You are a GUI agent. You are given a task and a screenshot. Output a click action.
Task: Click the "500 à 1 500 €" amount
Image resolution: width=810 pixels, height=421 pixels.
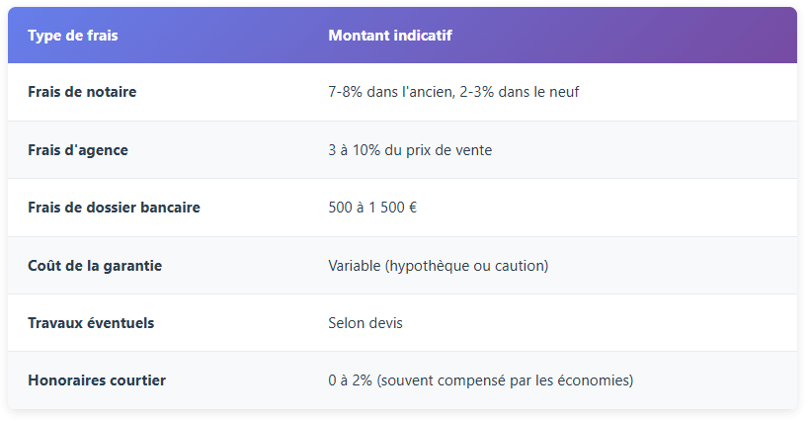(372, 208)
